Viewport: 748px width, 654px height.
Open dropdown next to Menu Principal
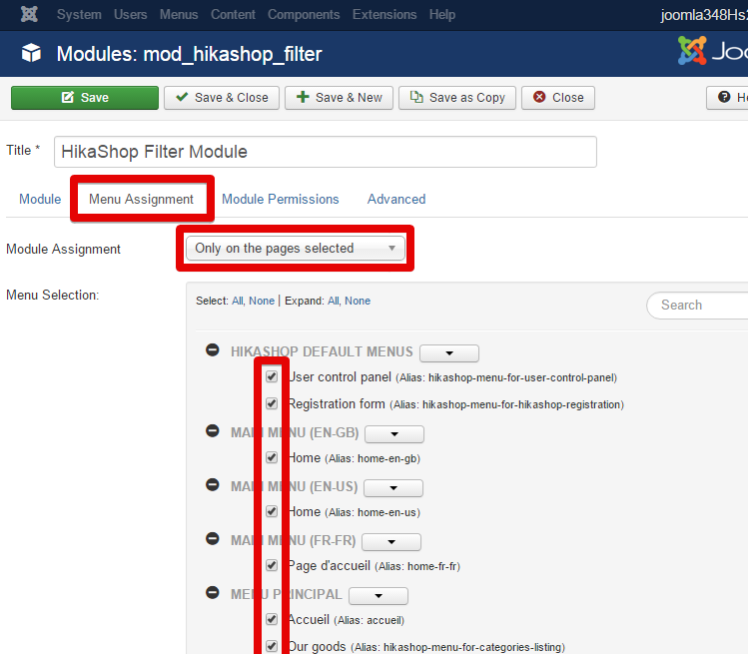(378, 596)
